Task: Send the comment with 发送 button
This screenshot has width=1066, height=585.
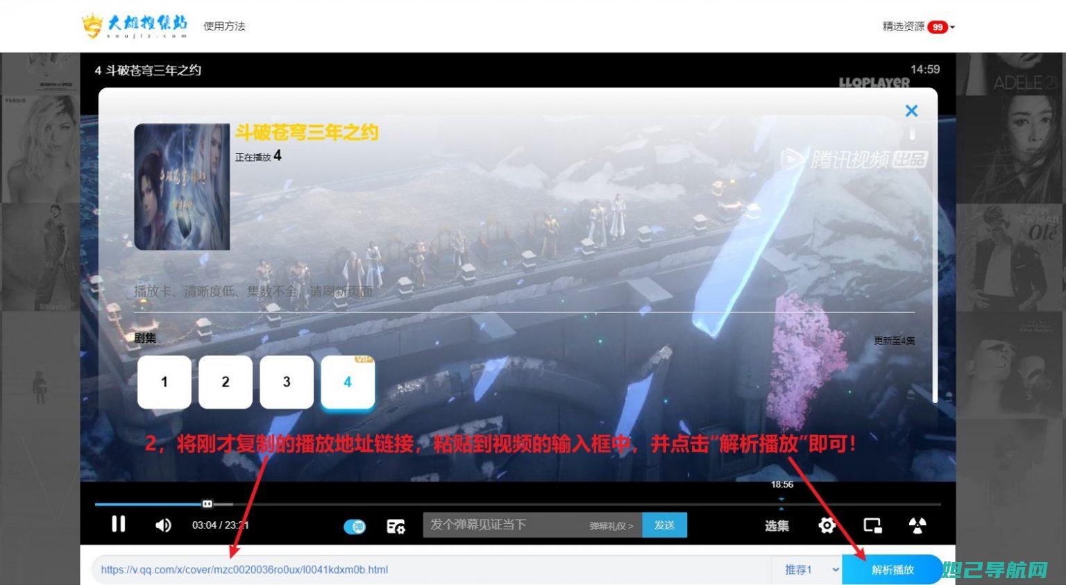Action: [x=664, y=525]
